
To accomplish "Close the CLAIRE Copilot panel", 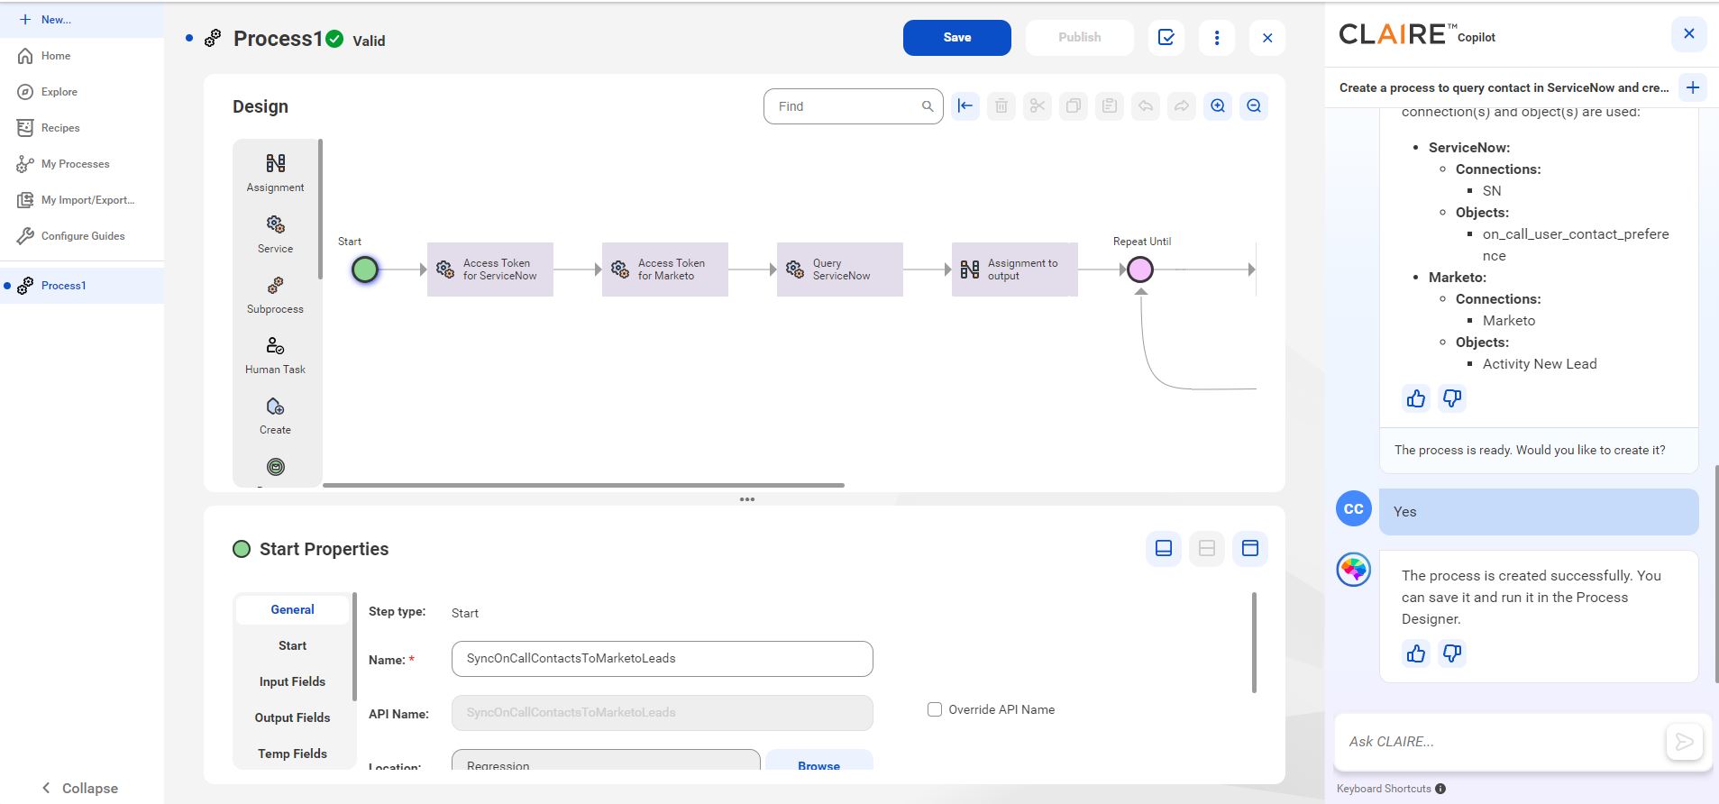I will click(x=1688, y=34).
